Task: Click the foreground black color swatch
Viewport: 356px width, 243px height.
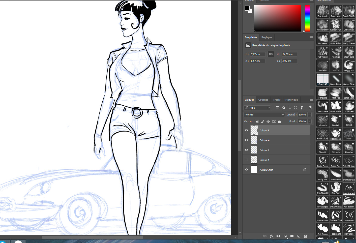Action: pos(247,8)
